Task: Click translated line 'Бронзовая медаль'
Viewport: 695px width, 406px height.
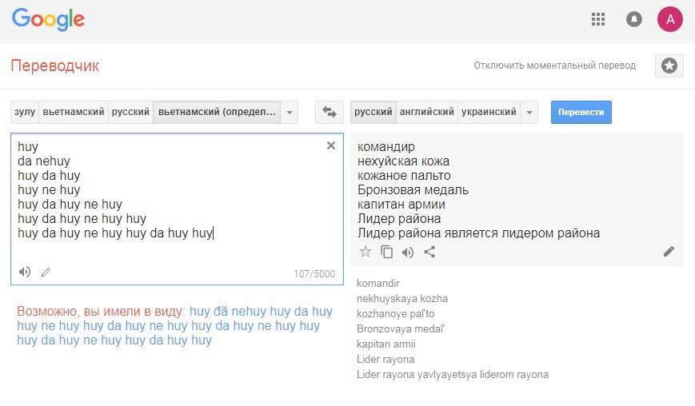Action: [x=413, y=190]
